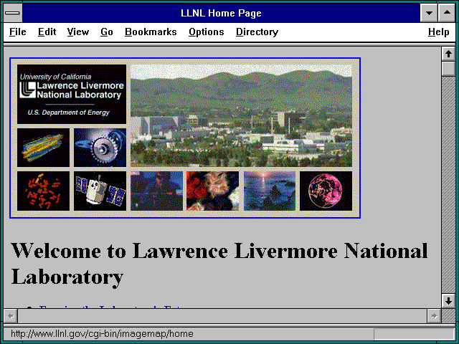The width and height of the screenshot is (459, 344).
Task: Select the metal gear thumbnail
Action: [100, 148]
